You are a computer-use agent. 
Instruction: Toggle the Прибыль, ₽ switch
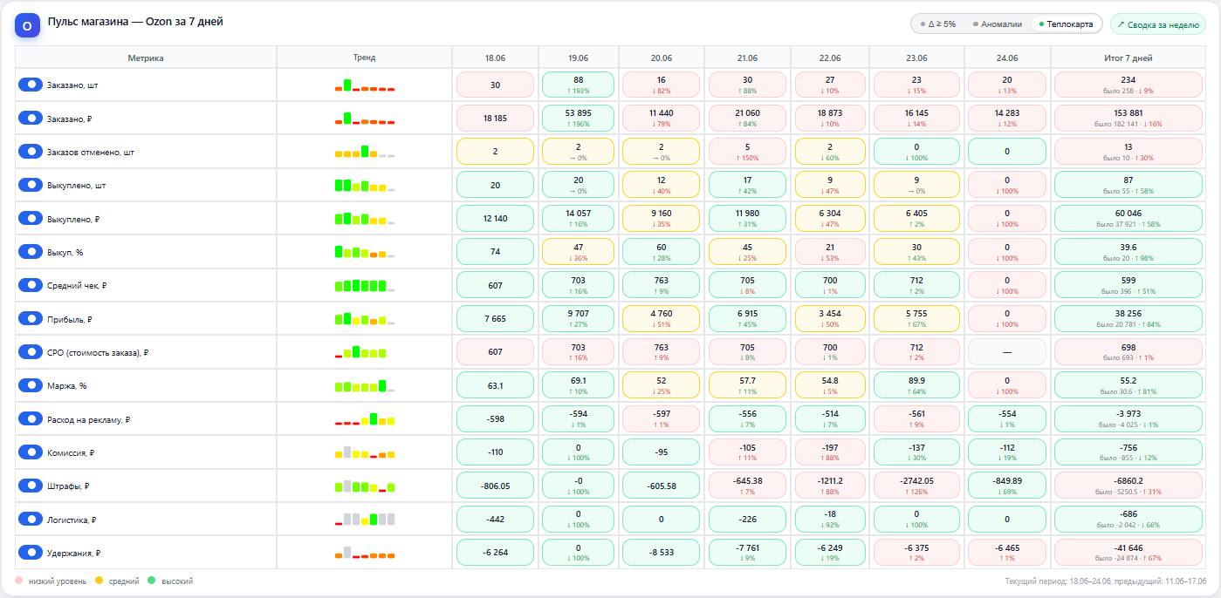point(31,319)
